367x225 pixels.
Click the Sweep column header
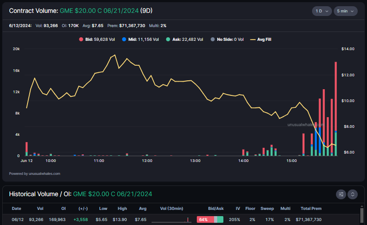267,209
